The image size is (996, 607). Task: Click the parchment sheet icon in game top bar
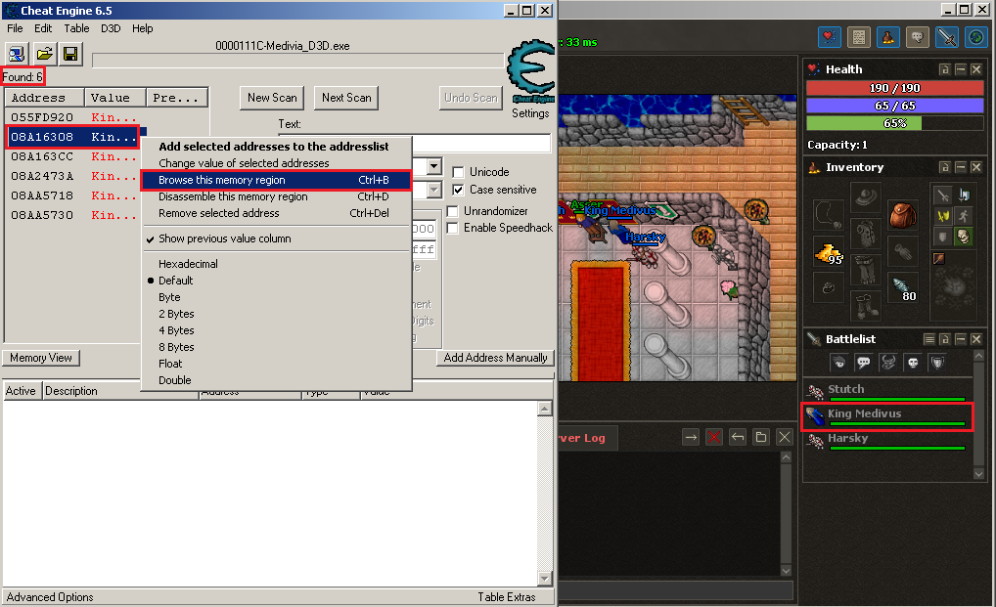click(x=859, y=37)
